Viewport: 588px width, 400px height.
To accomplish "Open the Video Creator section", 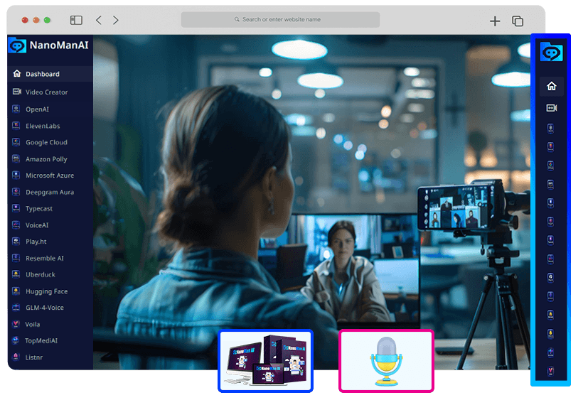I will point(46,92).
